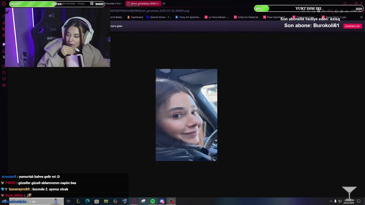
Task: Open the Cozy Art Apartme... bookmark
Action: point(188,17)
